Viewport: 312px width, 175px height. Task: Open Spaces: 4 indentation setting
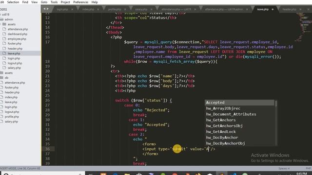point(284,169)
